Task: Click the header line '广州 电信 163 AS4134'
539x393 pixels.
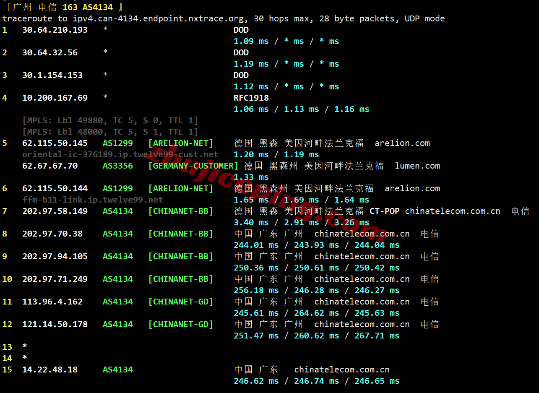Action: click(63, 7)
